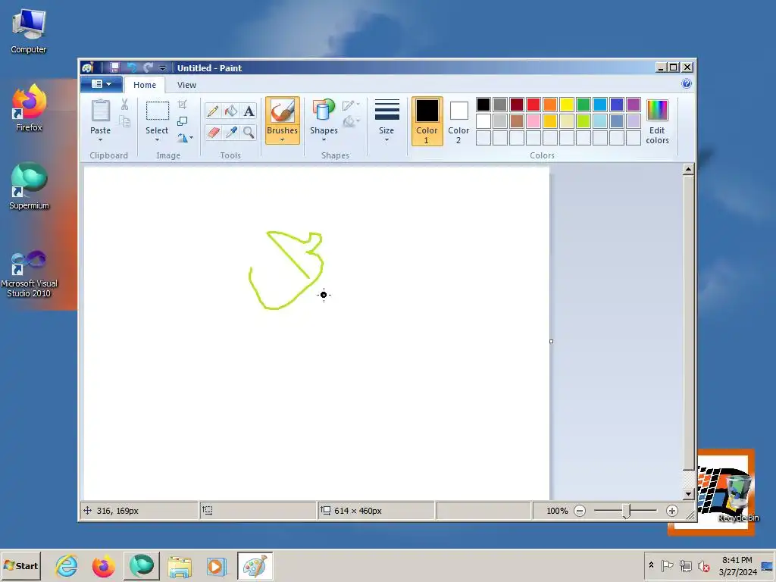
Task: Select the Magnifier tool
Action: pos(249,132)
